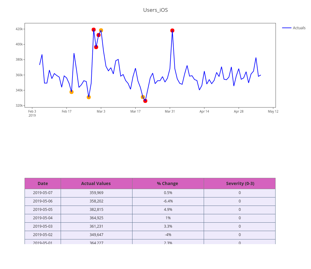The width and height of the screenshot is (311, 269).
Task: Click the blue Actuals legend line swatch
Action: click(286, 28)
